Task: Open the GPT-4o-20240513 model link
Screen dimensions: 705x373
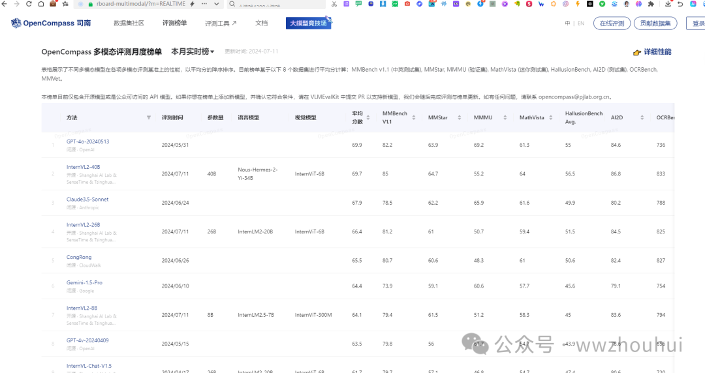Action: pyautogui.click(x=87, y=142)
